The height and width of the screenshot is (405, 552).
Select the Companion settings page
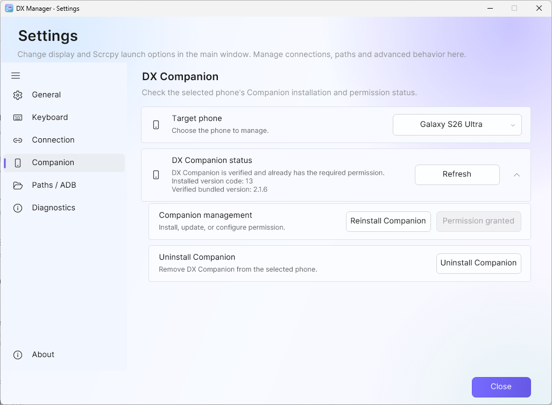tap(65, 162)
